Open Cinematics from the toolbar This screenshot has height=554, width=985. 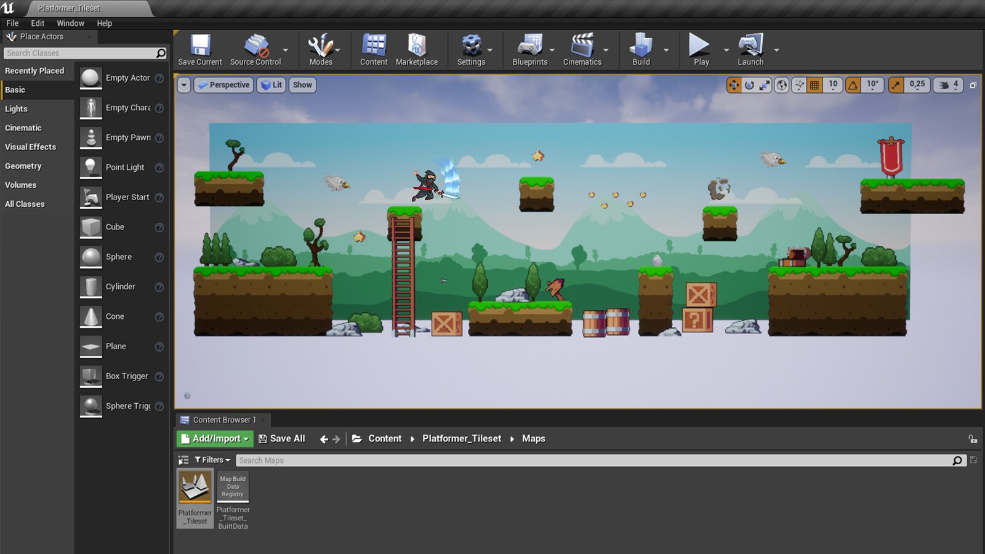point(582,49)
